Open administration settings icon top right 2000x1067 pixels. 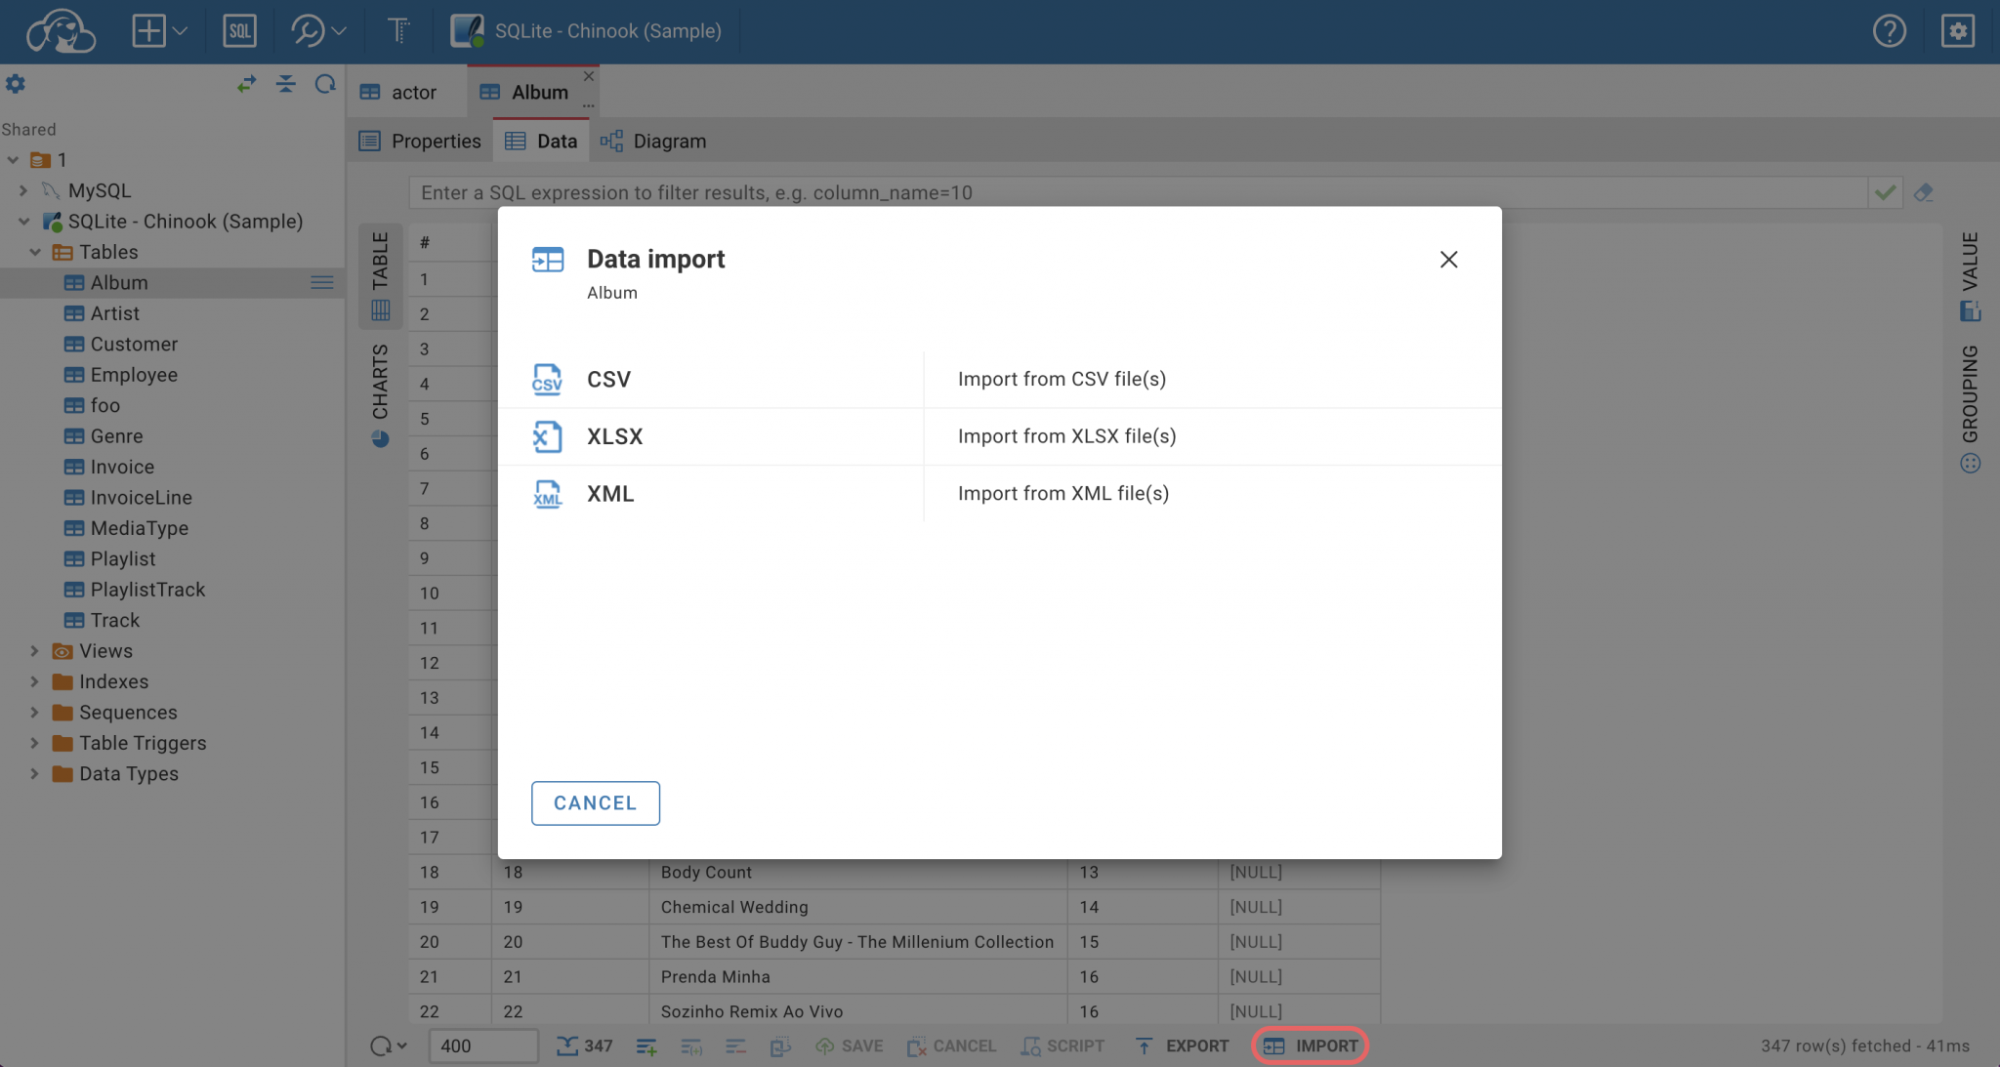[1957, 31]
